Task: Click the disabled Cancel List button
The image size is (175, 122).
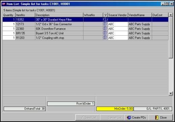Action: coord(112,118)
